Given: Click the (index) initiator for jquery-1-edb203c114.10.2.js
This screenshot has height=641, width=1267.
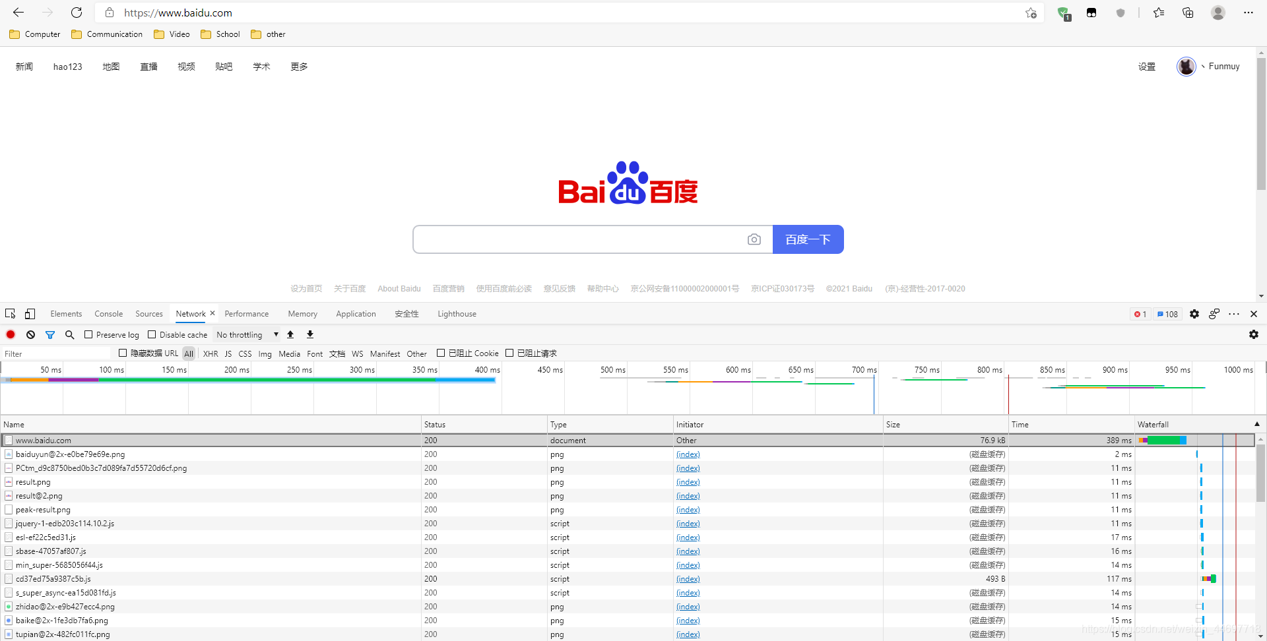Looking at the screenshot, I should [688, 524].
